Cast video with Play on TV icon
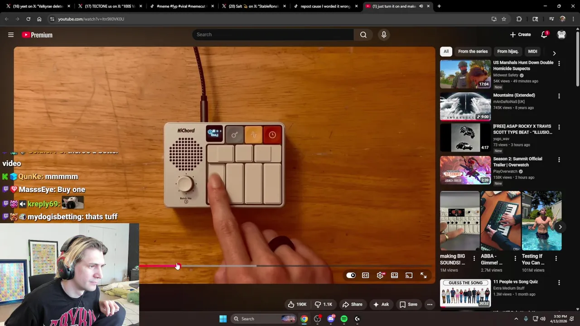The image size is (580, 326). tap(409, 275)
